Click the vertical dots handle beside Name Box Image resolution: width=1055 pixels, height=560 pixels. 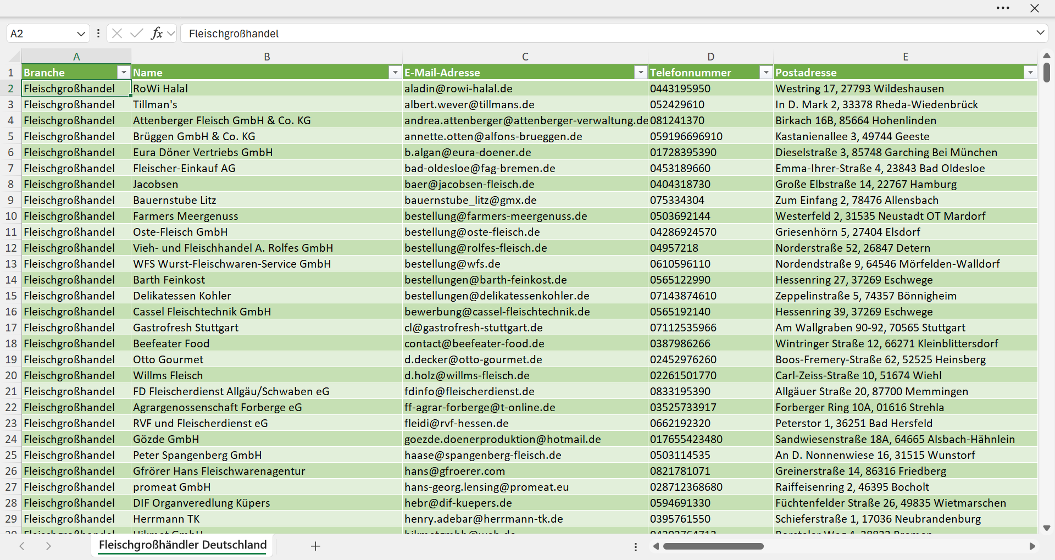(98, 34)
